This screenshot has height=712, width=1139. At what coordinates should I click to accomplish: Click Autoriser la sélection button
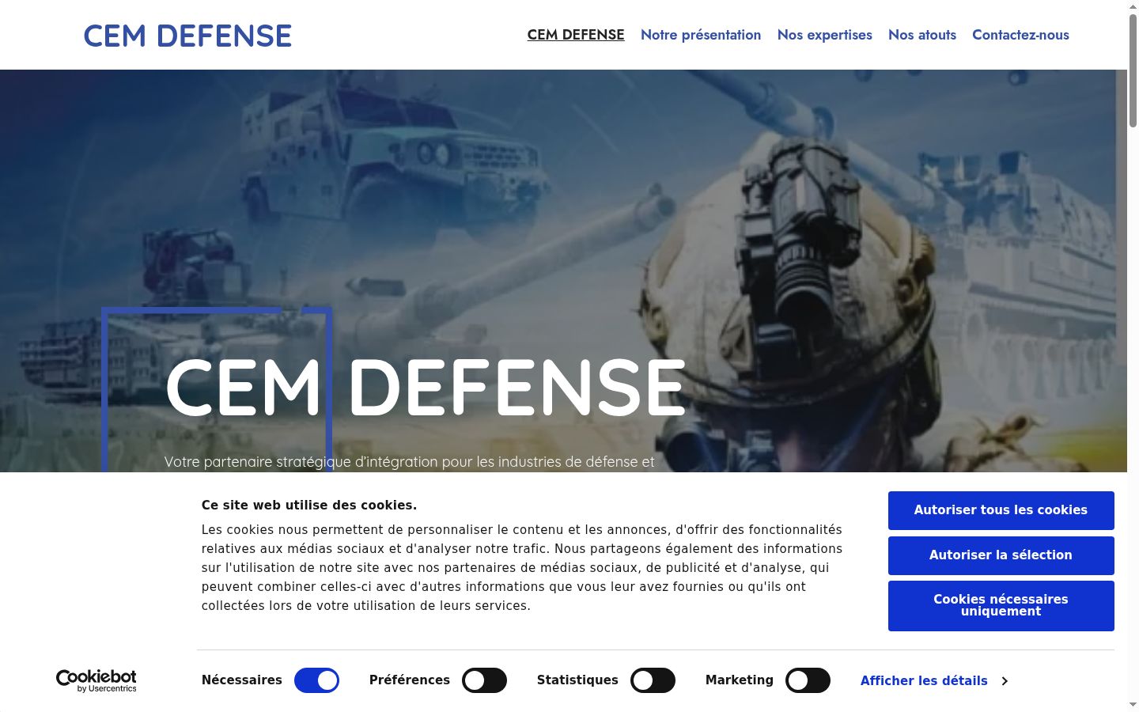tap(1001, 555)
